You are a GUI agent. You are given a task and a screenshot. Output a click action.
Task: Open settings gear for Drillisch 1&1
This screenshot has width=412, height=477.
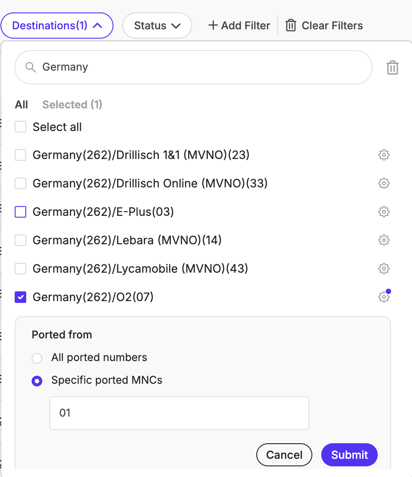(384, 155)
